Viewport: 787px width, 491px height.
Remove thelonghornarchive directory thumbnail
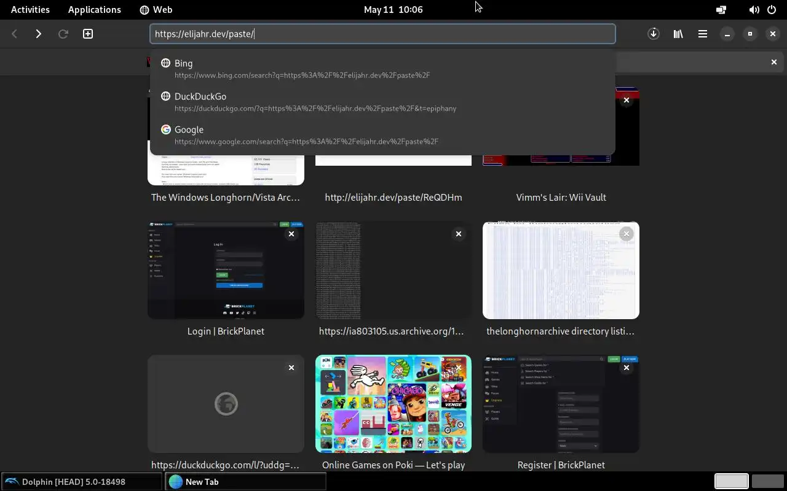point(627,234)
